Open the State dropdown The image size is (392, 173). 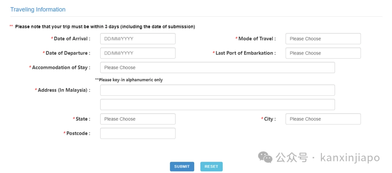(x=138, y=119)
